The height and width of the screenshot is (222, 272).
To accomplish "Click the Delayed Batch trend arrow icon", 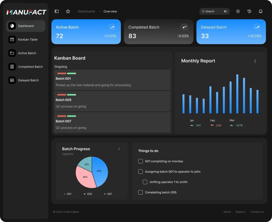I will click(257, 27).
